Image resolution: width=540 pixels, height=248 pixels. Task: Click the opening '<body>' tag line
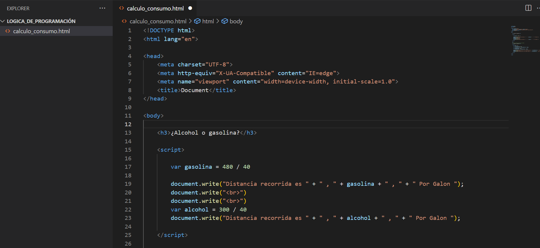(153, 116)
